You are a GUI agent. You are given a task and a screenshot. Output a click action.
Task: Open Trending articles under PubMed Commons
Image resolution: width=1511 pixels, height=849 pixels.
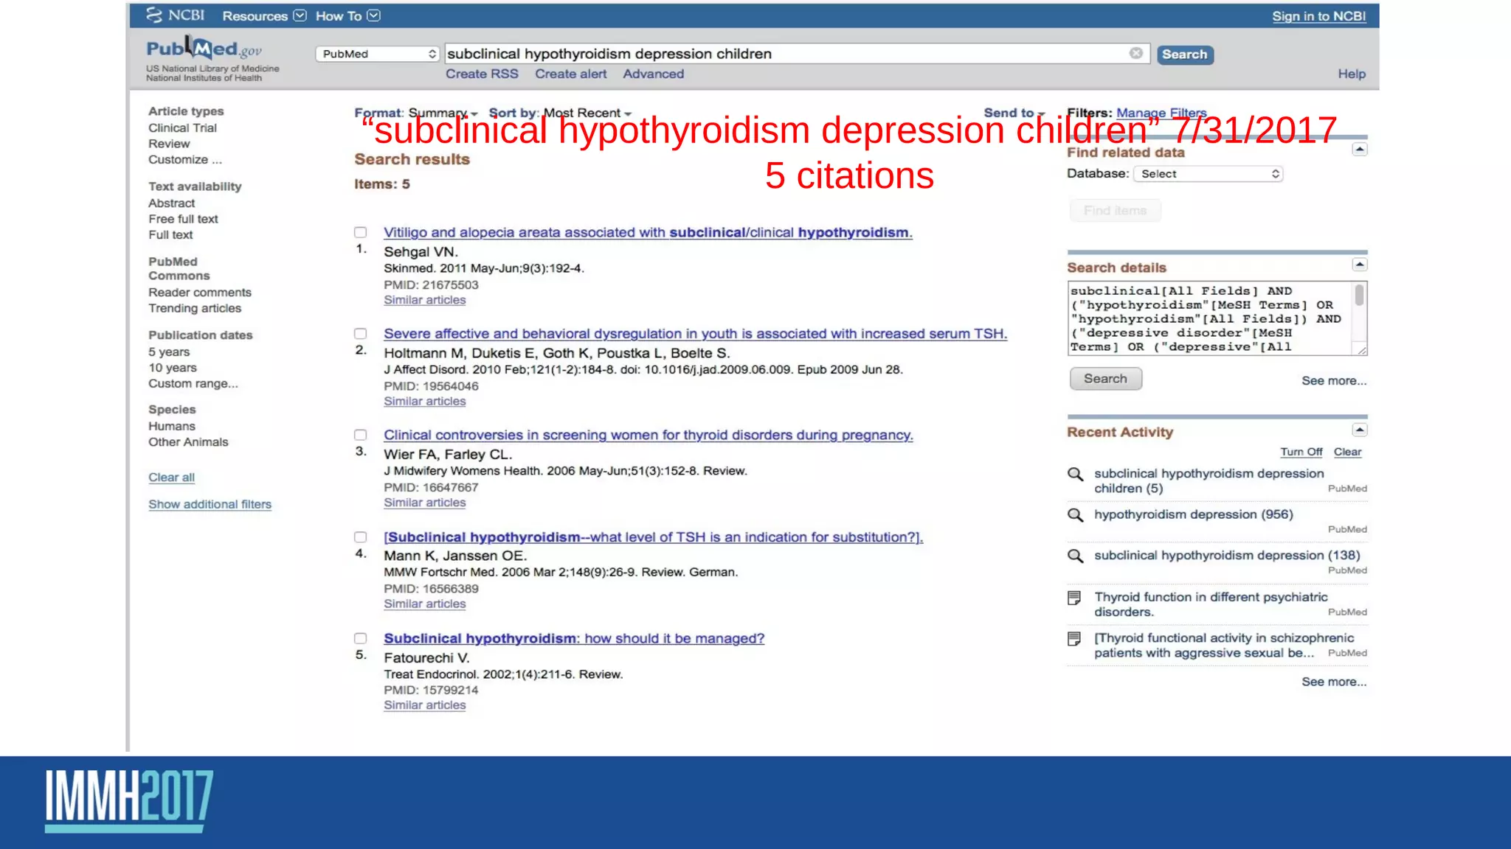pos(194,308)
